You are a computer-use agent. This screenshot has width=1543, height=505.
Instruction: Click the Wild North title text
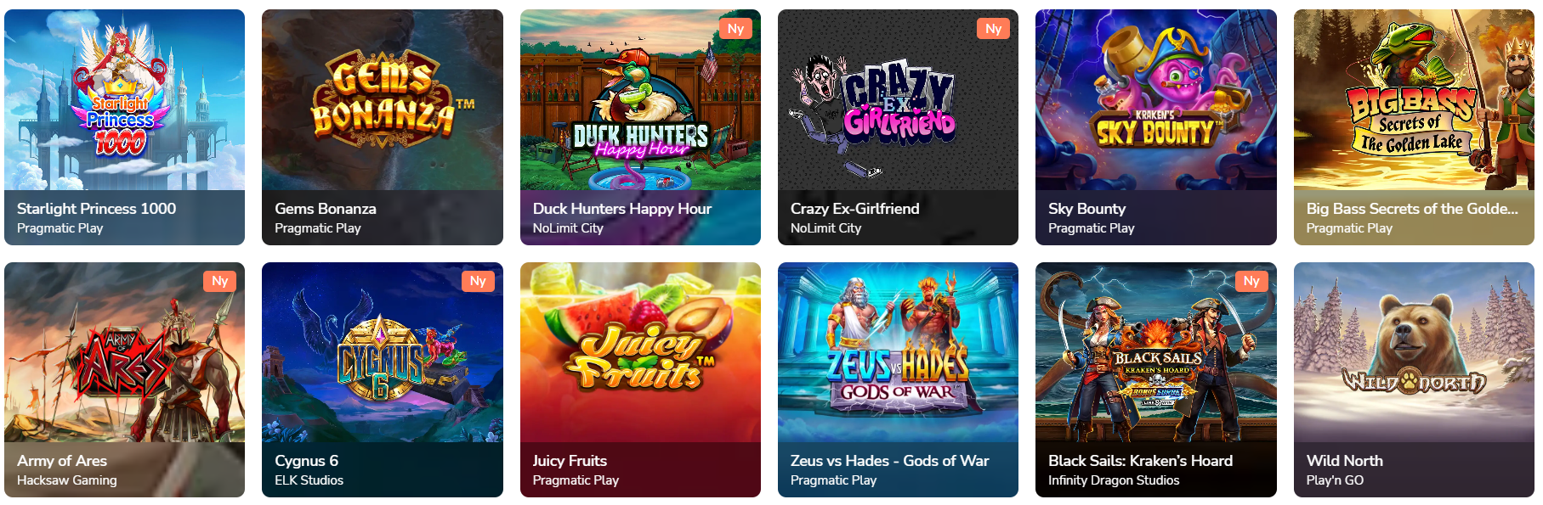point(1344,461)
